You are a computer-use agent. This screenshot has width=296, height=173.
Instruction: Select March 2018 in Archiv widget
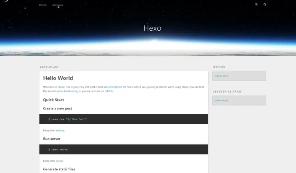tap(221, 76)
